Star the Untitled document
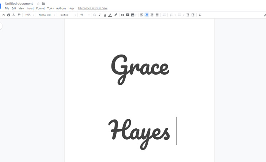The height and width of the screenshot is (162, 266). (38, 3)
